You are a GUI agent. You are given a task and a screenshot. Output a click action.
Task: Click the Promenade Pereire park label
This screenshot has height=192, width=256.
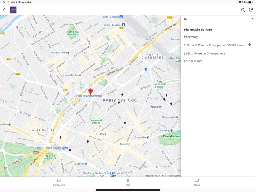(x=96, y=121)
